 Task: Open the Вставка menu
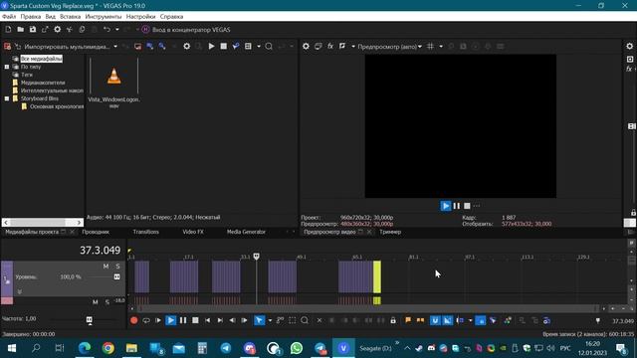pyautogui.click(x=71, y=17)
